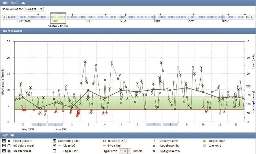Increase hyper limit with up stepper

pos(129,150)
